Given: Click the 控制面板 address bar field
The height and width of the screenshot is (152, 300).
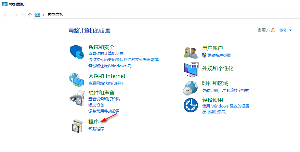Looking at the screenshot, I should tap(167, 15).
